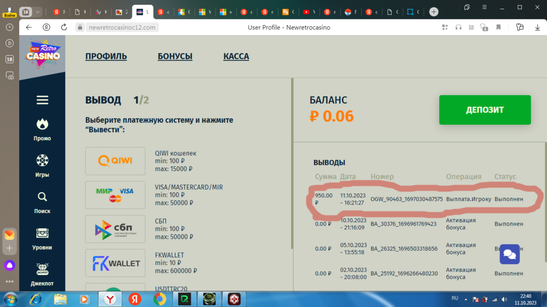
Task: Switch to the БОНУСЫ tab
Action: [x=175, y=56]
